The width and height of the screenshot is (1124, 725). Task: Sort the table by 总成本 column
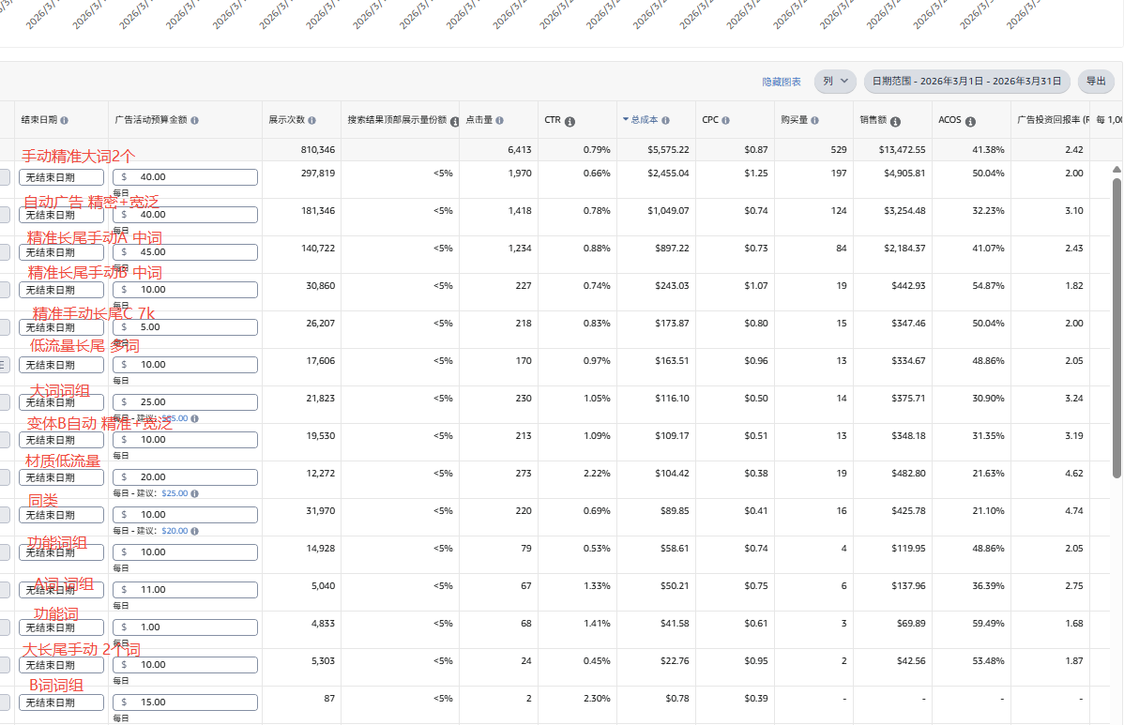(646, 120)
